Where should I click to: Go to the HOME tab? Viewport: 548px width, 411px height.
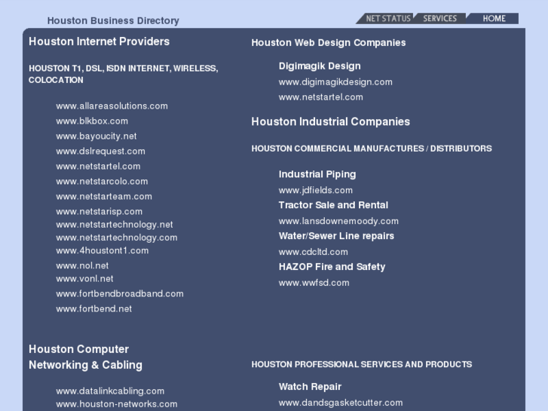point(494,19)
